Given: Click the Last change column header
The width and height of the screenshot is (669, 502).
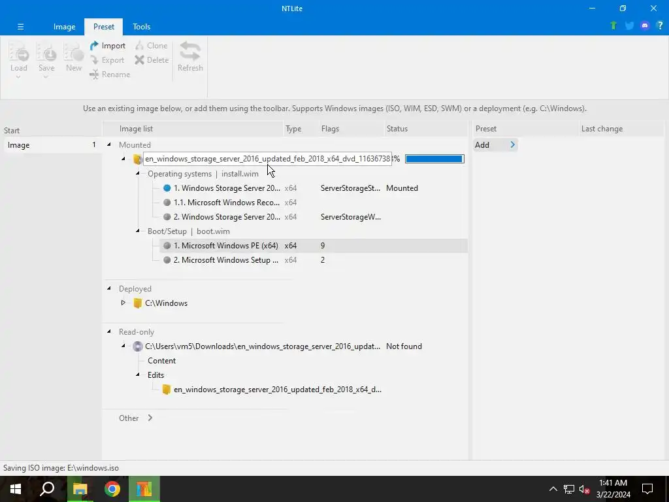Looking at the screenshot, I should pyautogui.click(x=621, y=129).
